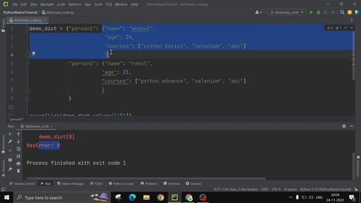
Task: Click the CRLF line separator selector
Action: [x=265, y=189]
